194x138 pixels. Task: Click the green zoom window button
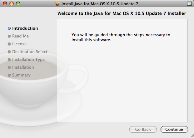[18, 4]
